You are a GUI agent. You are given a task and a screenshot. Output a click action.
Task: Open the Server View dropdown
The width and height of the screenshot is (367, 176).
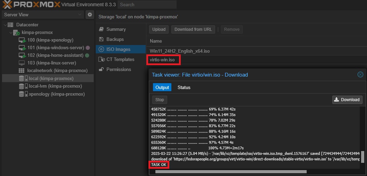(x=43, y=15)
